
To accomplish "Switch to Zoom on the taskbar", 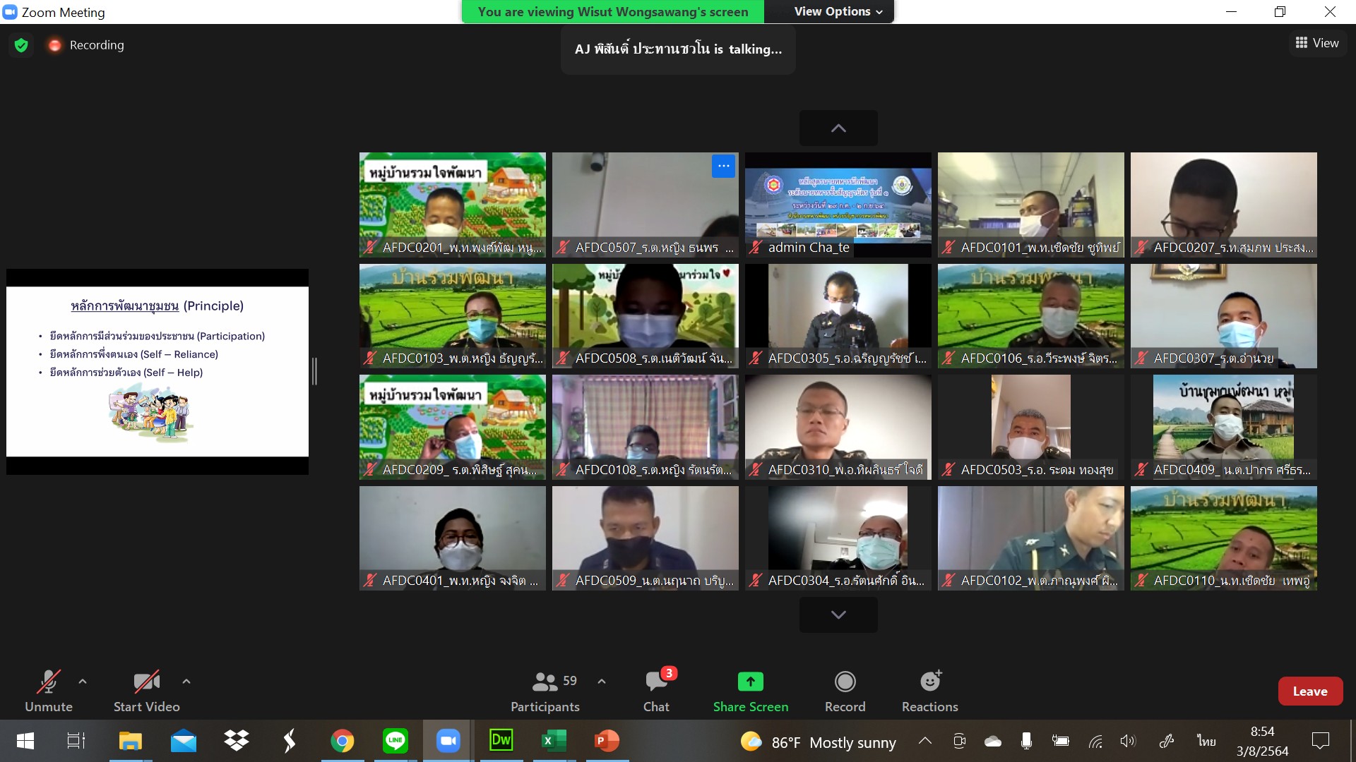I will [448, 741].
